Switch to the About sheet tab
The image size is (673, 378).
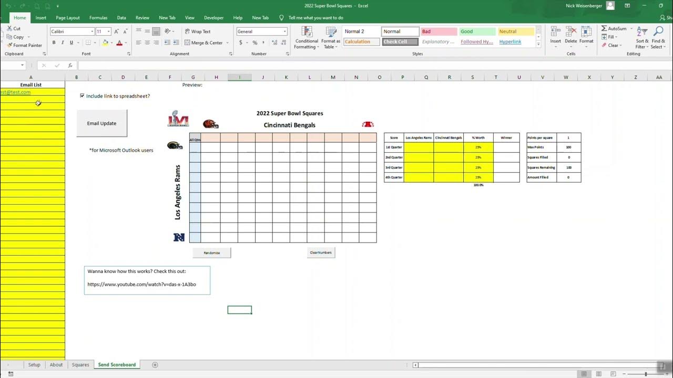(56, 365)
